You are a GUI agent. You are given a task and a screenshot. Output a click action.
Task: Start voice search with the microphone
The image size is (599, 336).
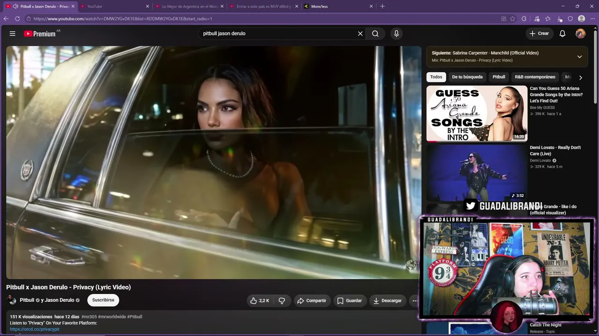[x=396, y=34]
